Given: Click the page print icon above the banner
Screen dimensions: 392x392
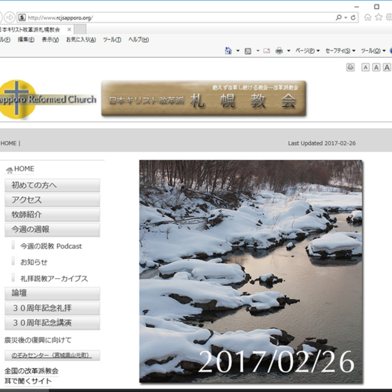Looking at the screenshot, I should (x=351, y=67).
